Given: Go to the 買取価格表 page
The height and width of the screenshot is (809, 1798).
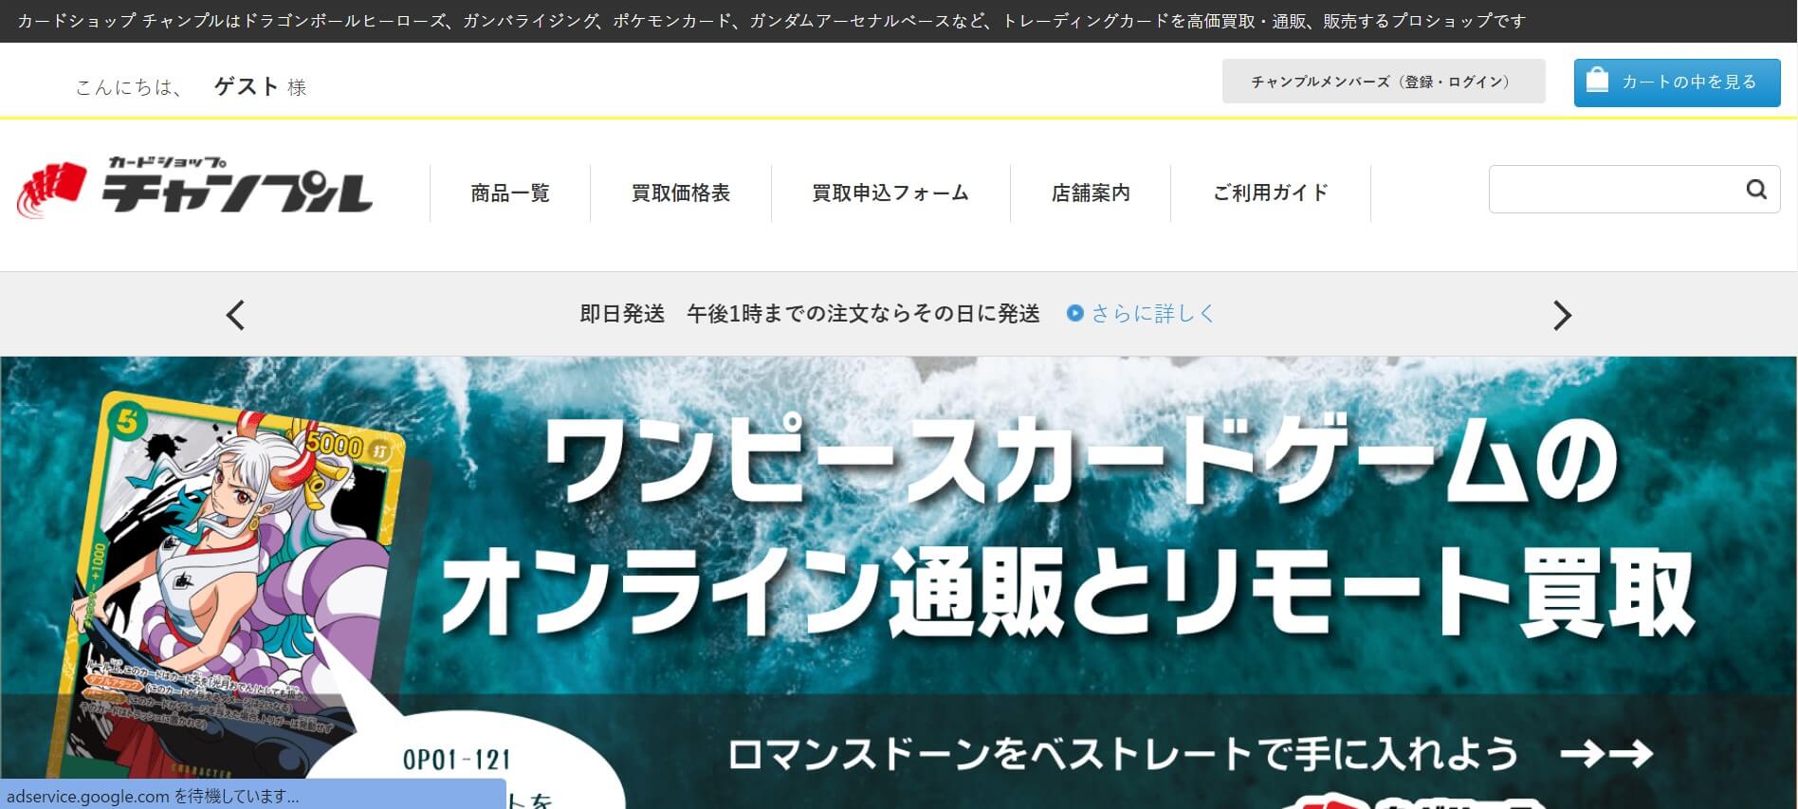Looking at the screenshot, I should click(x=681, y=193).
